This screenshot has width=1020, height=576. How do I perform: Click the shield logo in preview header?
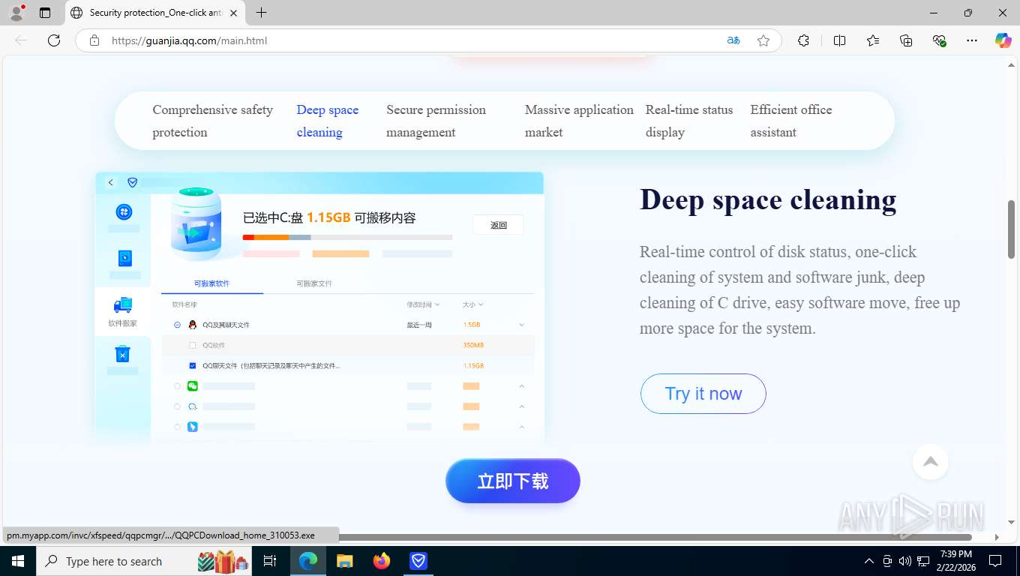133,182
